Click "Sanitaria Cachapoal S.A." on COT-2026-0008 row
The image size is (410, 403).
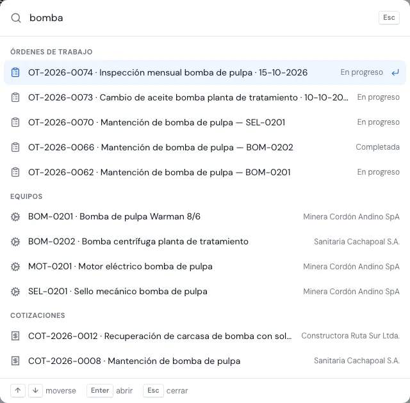(x=357, y=361)
